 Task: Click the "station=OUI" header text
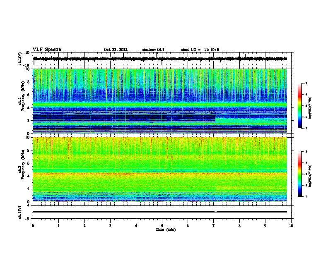point(153,50)
